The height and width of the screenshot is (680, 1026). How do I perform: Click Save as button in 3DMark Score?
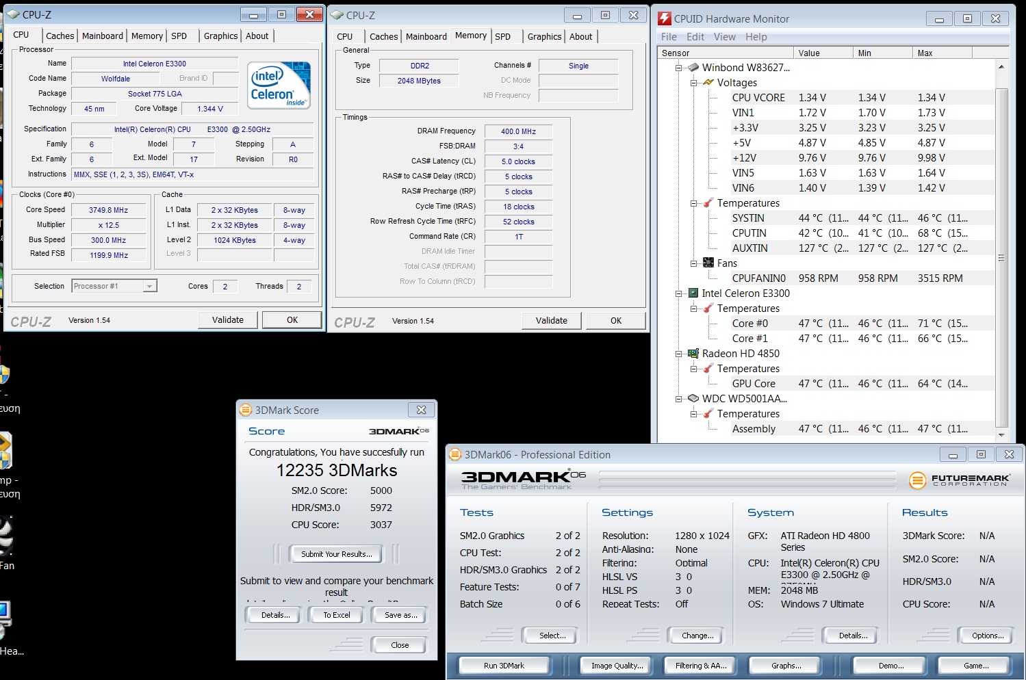[x=400, y=615]
